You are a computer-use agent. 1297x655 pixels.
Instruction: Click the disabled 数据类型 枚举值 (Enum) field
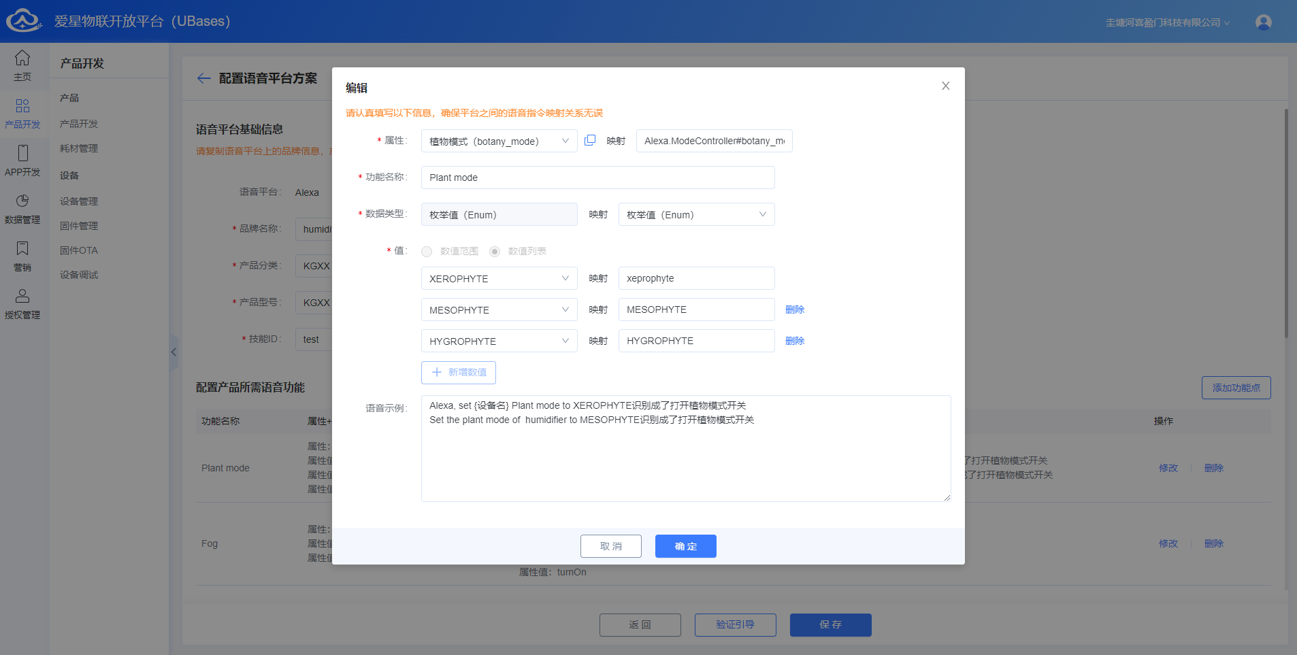pos(499,214)
